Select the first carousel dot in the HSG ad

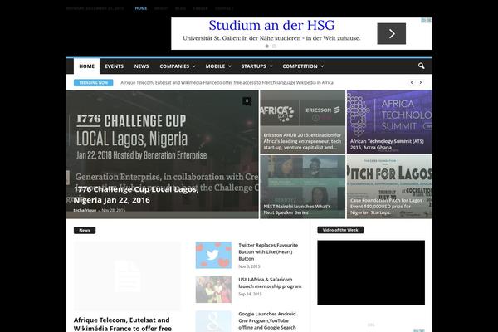tap(266, 46)
